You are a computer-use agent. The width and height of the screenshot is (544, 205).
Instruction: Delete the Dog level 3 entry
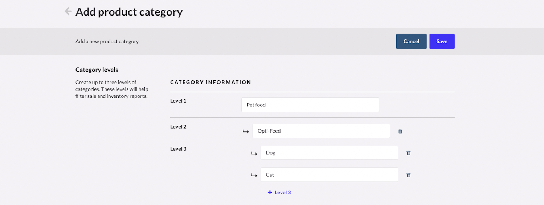pos(408,153)
